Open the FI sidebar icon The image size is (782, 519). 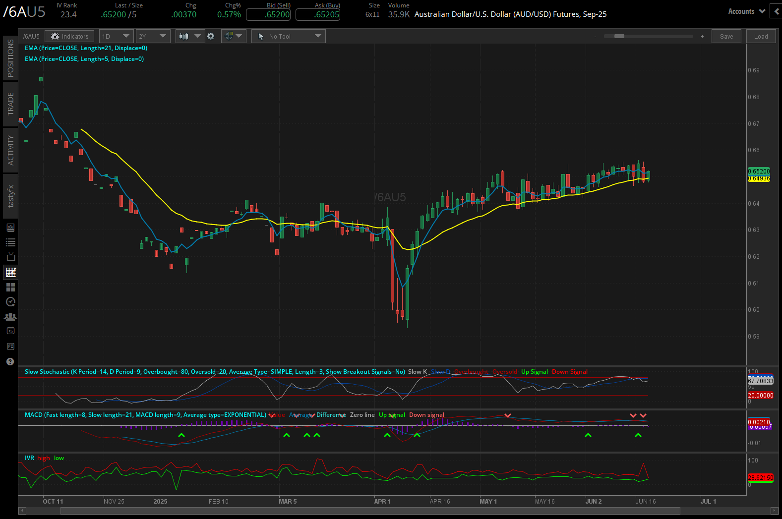click(x=10, y=346)
